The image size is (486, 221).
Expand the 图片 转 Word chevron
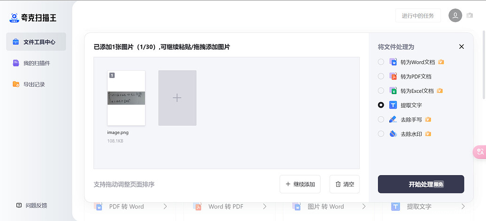point(364,206)
